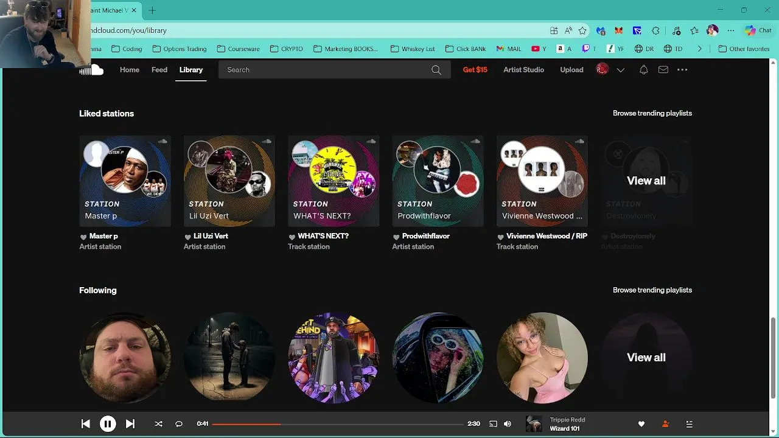Viewport: 779px width, 438px height.
Task: Click the volume speaker icon
Action: tap(508, 424)
